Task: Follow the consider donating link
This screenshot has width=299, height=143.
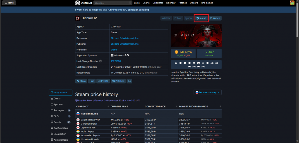Action: (x=138, y=10)
